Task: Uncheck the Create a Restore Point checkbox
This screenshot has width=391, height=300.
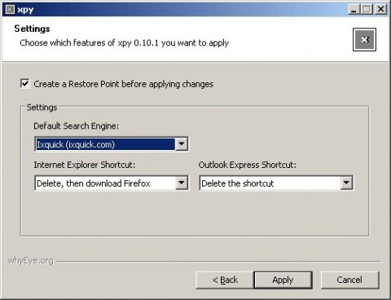Action: [x=25, y=83]
